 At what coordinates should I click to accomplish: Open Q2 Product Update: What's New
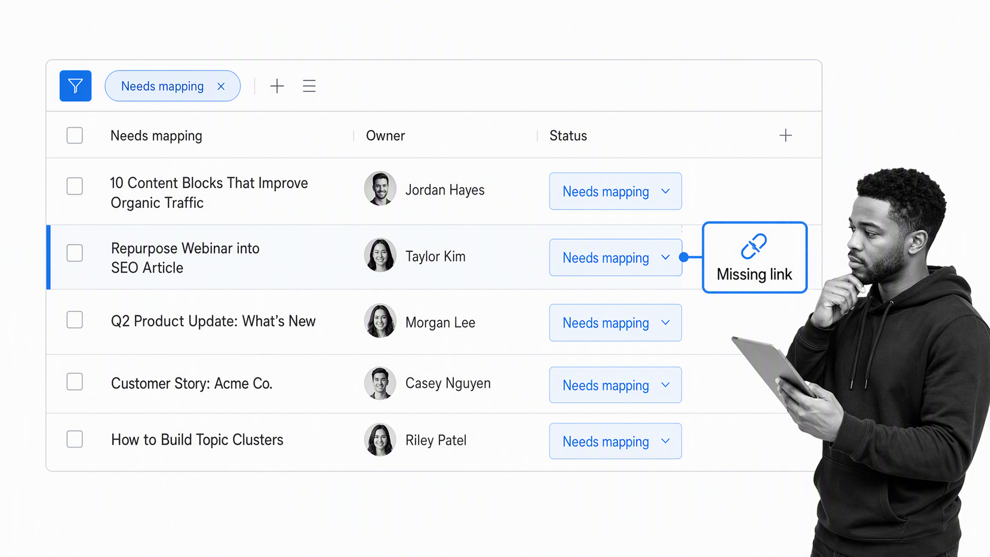(x=213, y=321)
